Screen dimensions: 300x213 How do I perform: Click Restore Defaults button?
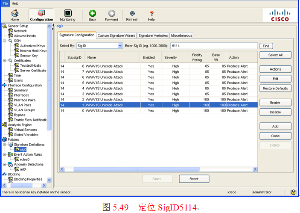[275, 89]
